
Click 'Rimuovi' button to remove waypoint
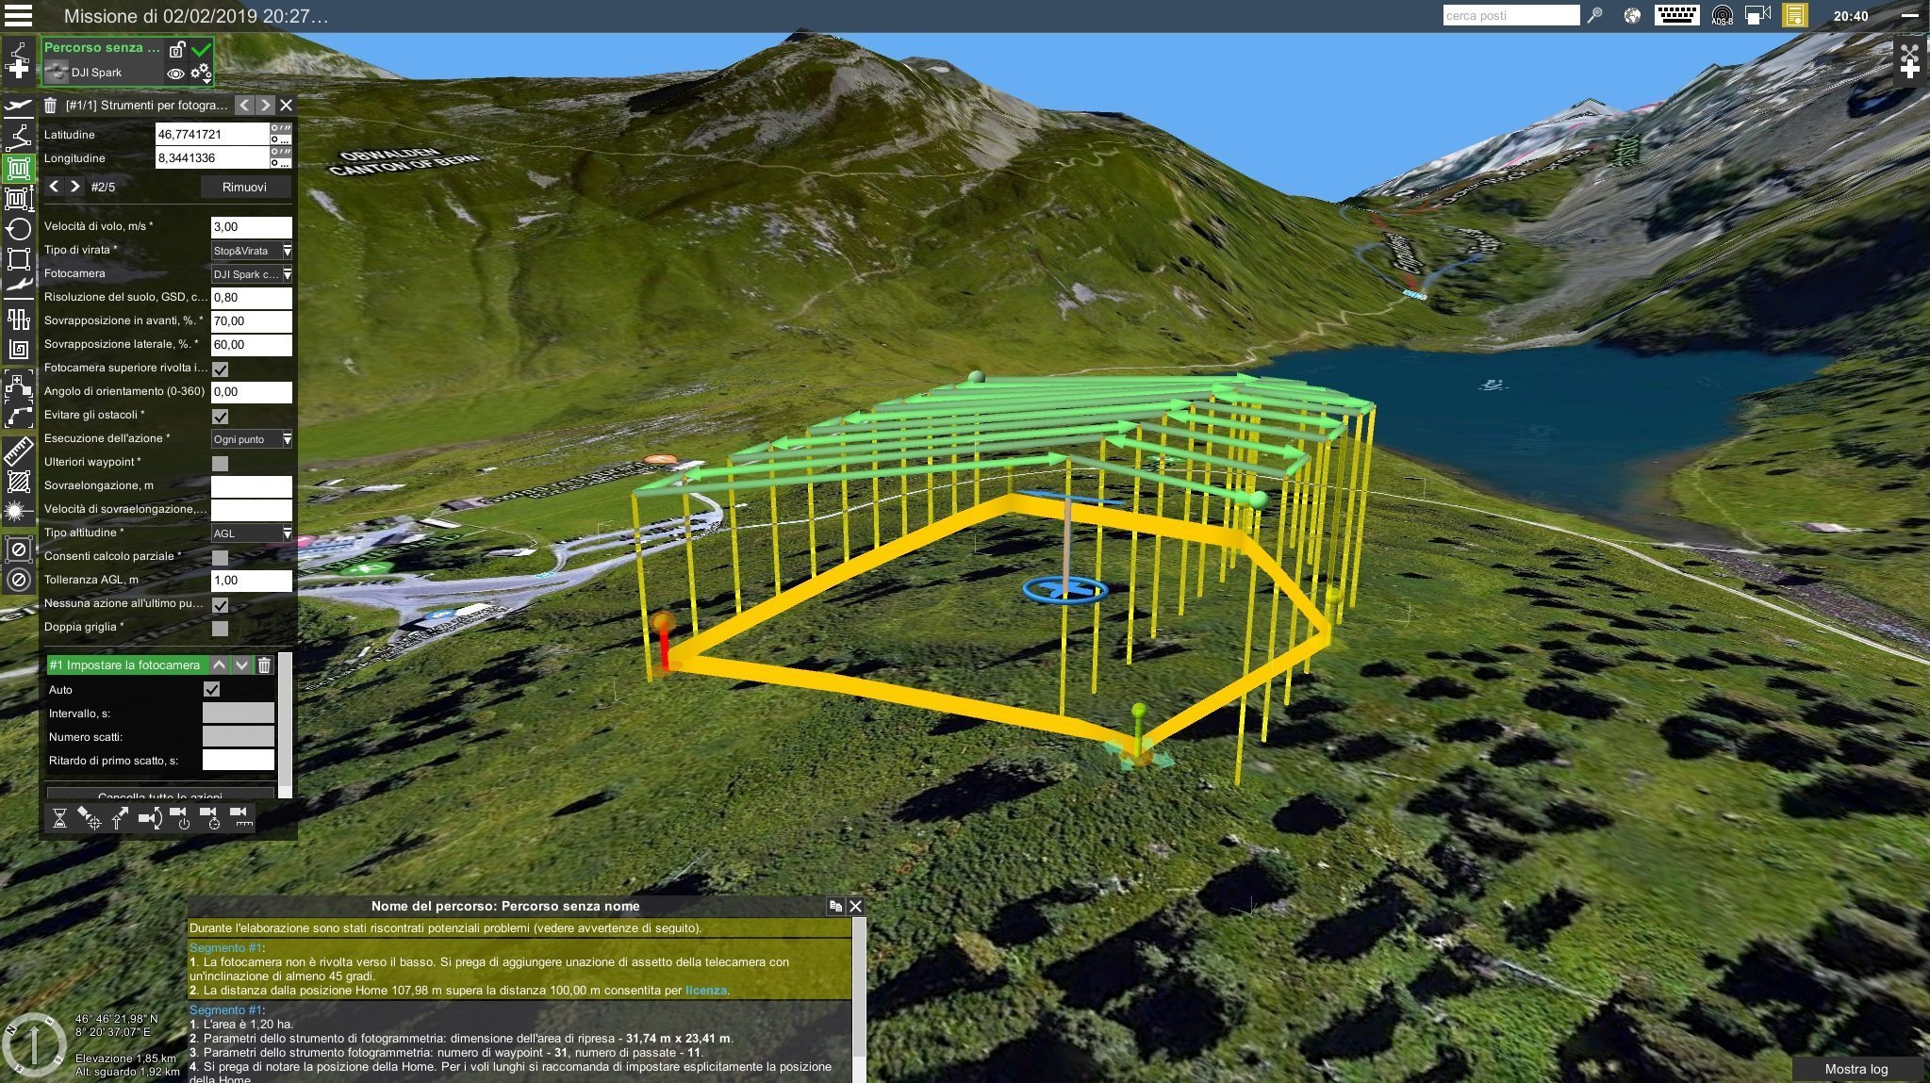point(242,187)
